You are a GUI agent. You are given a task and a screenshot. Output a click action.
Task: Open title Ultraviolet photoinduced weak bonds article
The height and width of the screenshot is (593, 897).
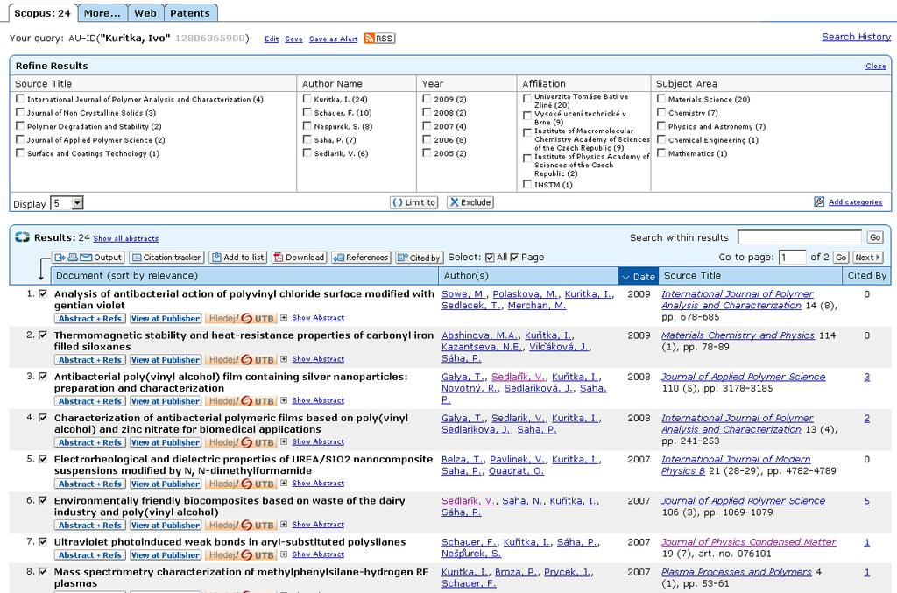(x=230, y=542)
